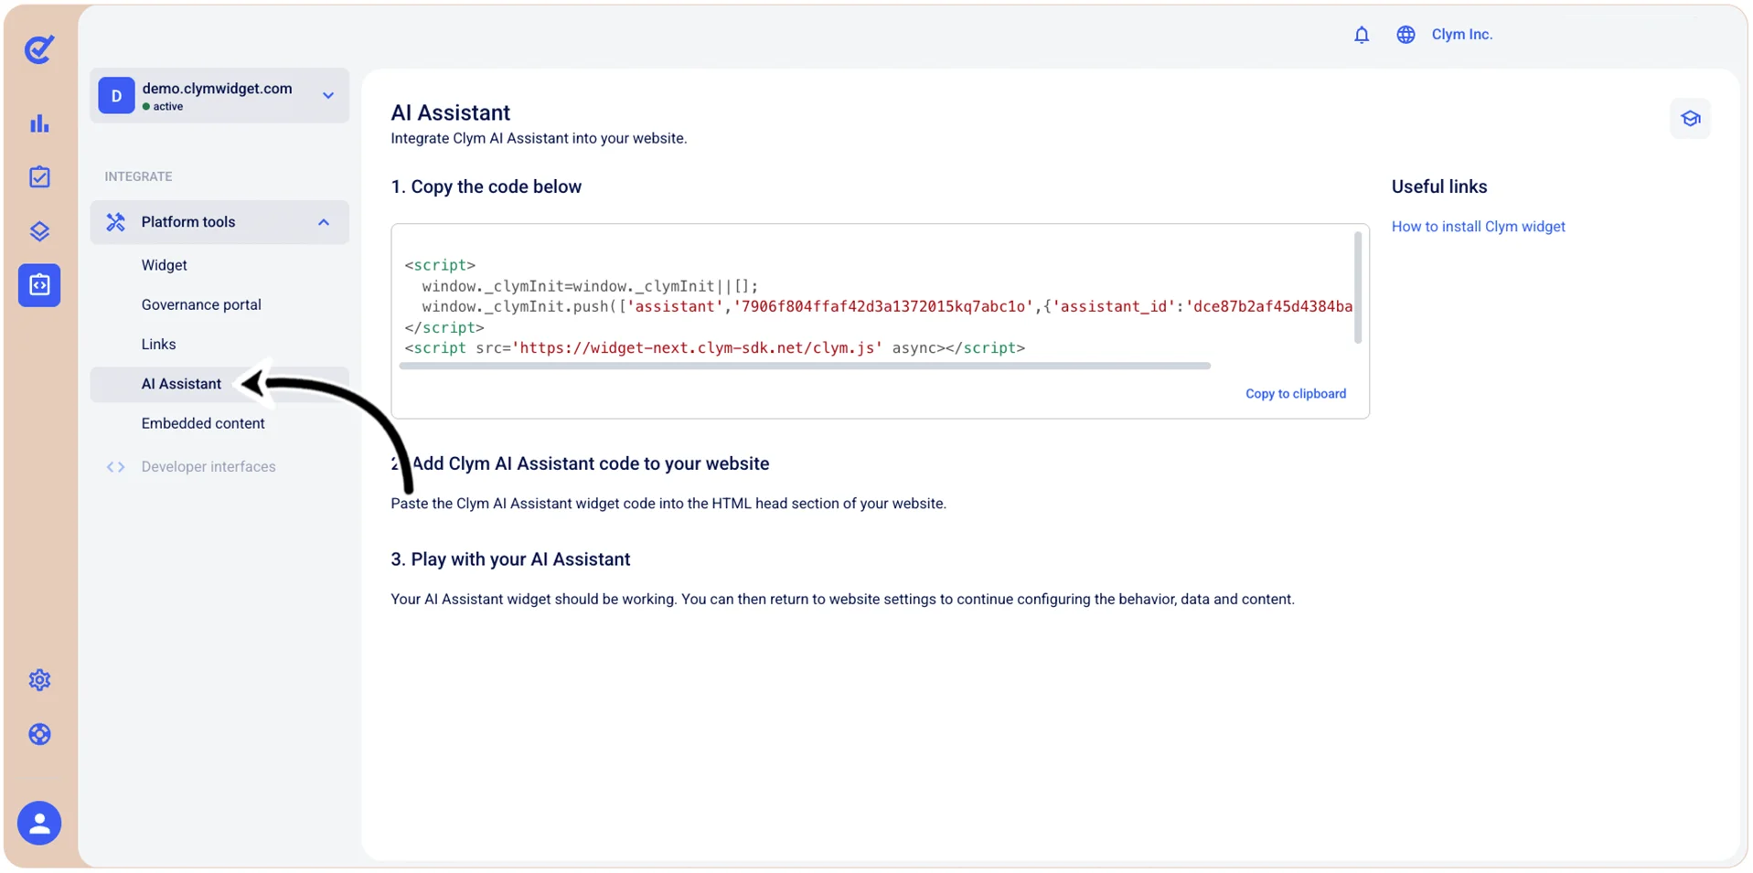
Task: Open the settings gear icon
Action: click(x=39, y=680)
